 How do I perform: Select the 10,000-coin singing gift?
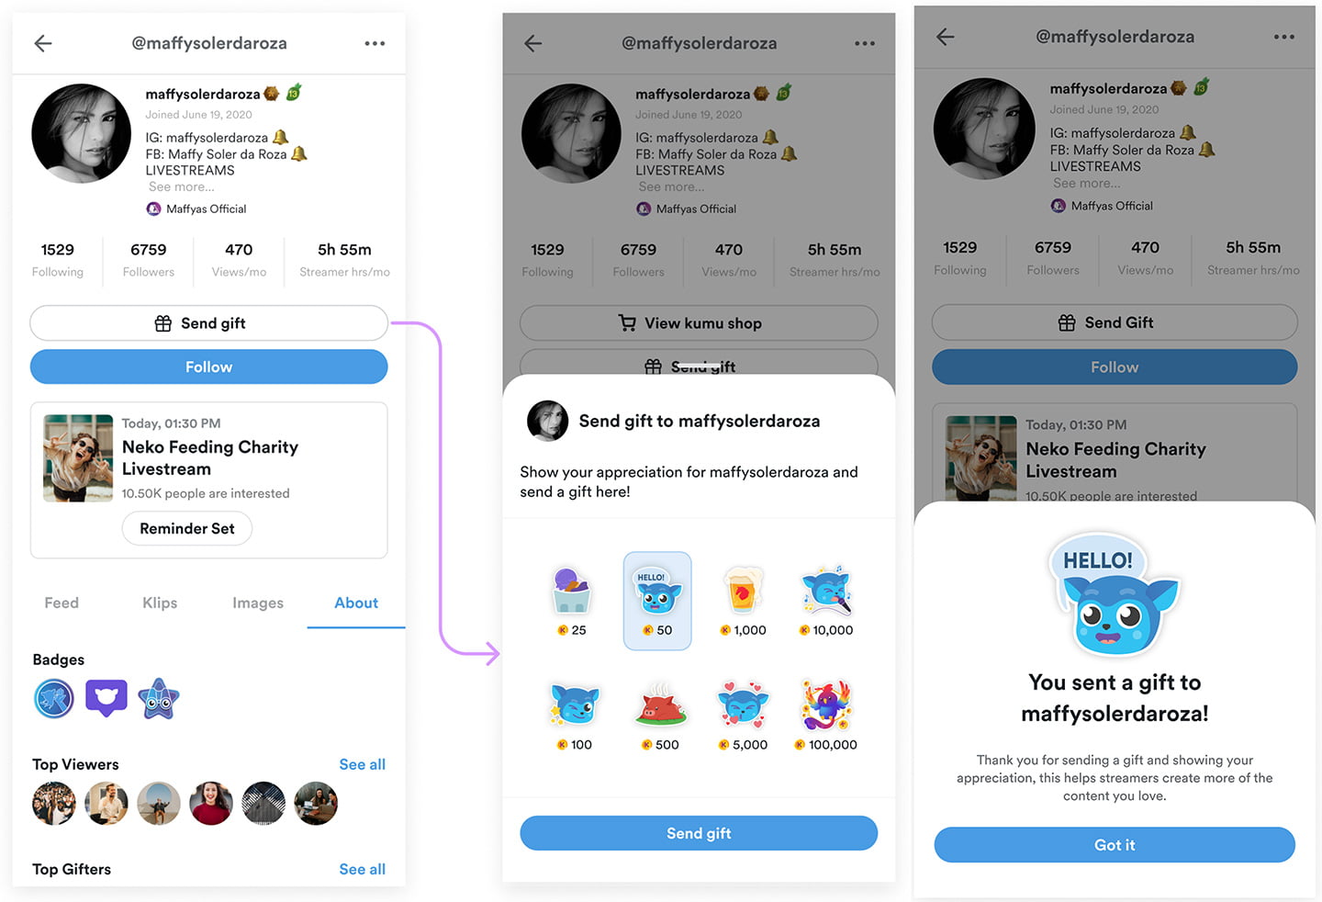pos(826,601)
